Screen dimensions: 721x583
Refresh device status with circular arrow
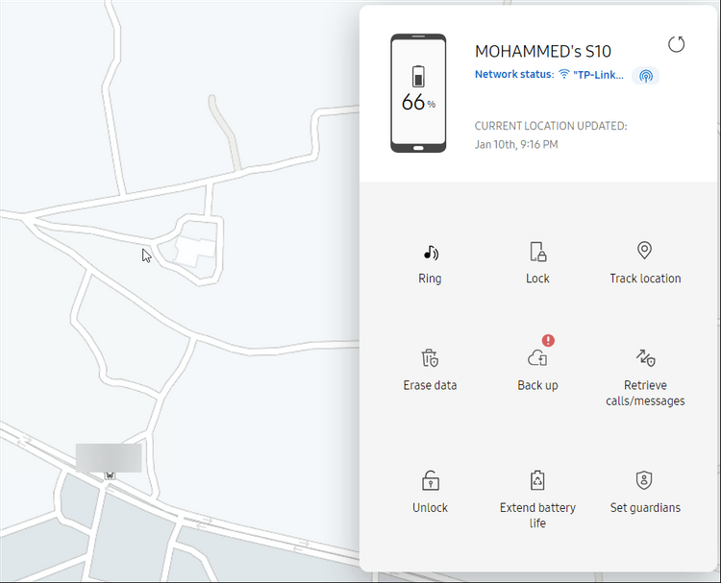click(676, 44)
